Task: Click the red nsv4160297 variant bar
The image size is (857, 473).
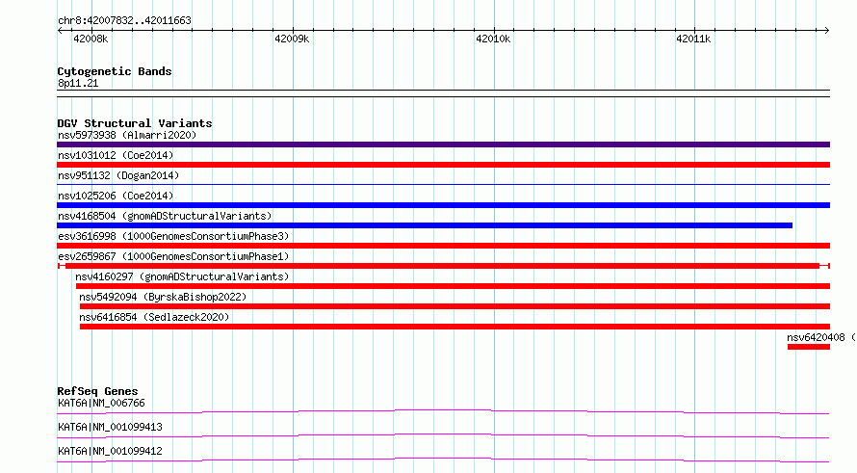Action: click(454, 286)
